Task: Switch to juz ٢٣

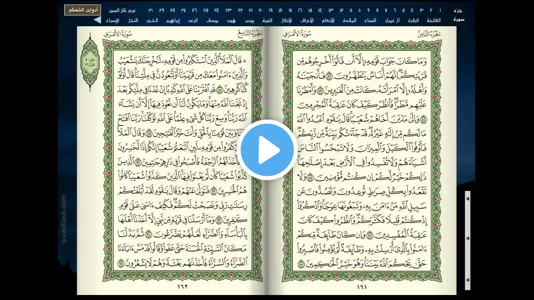Action: (229, 10)
